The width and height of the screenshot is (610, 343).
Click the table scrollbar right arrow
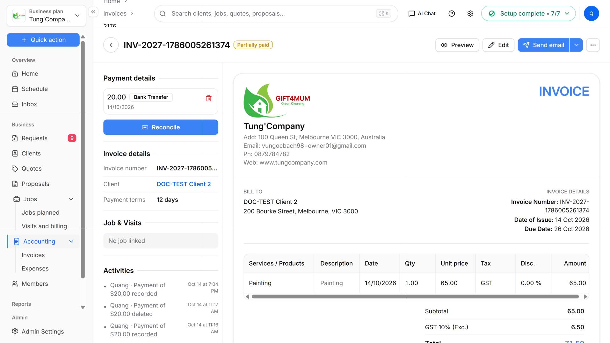585,297
